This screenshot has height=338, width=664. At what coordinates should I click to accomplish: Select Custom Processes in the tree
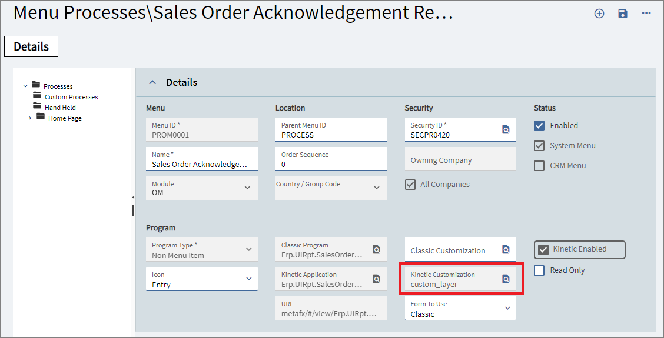tap(71, 97)
